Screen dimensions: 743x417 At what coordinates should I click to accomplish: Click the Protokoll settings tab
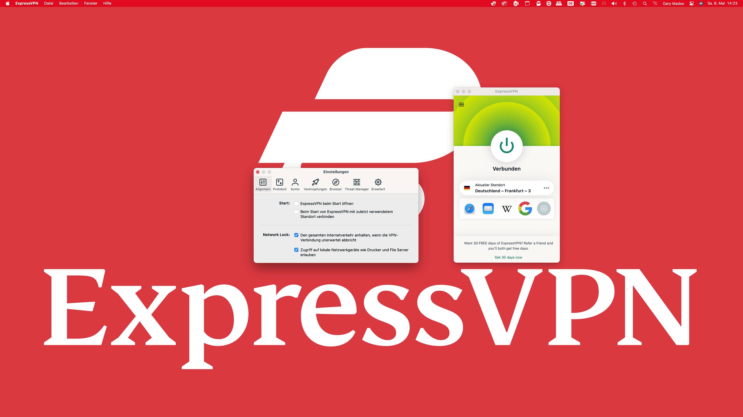[x=279, y=184]
